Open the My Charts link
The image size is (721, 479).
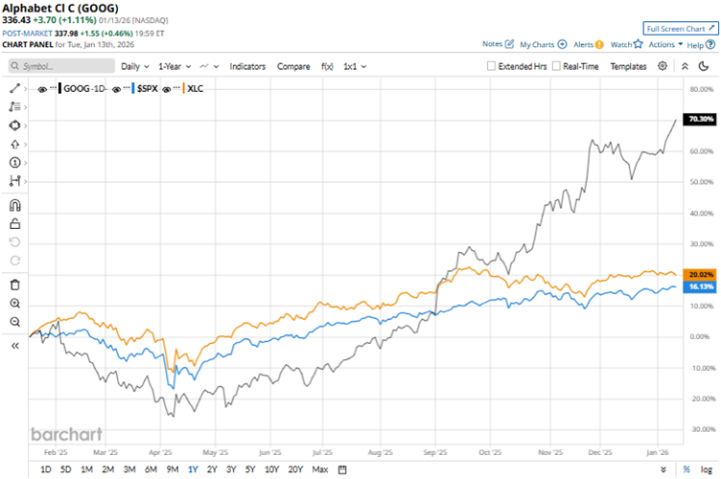537,45
